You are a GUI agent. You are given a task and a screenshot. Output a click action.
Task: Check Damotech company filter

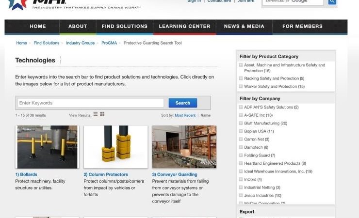pyautogui.click(x=241, y=147)
